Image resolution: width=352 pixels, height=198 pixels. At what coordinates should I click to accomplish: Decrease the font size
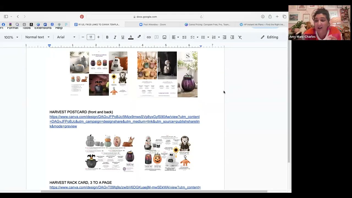click(x=83, y=37)
